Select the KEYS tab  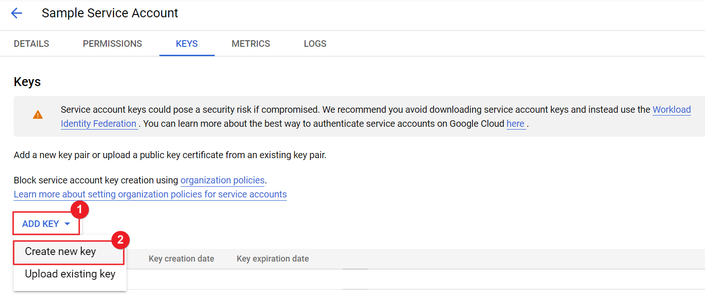click(x=187, y=44)
